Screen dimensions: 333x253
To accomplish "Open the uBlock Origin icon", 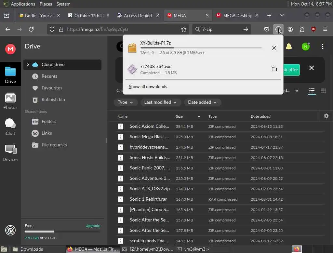I will (x=313, y=29).
